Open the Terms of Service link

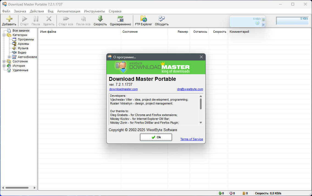pos(192,139)
